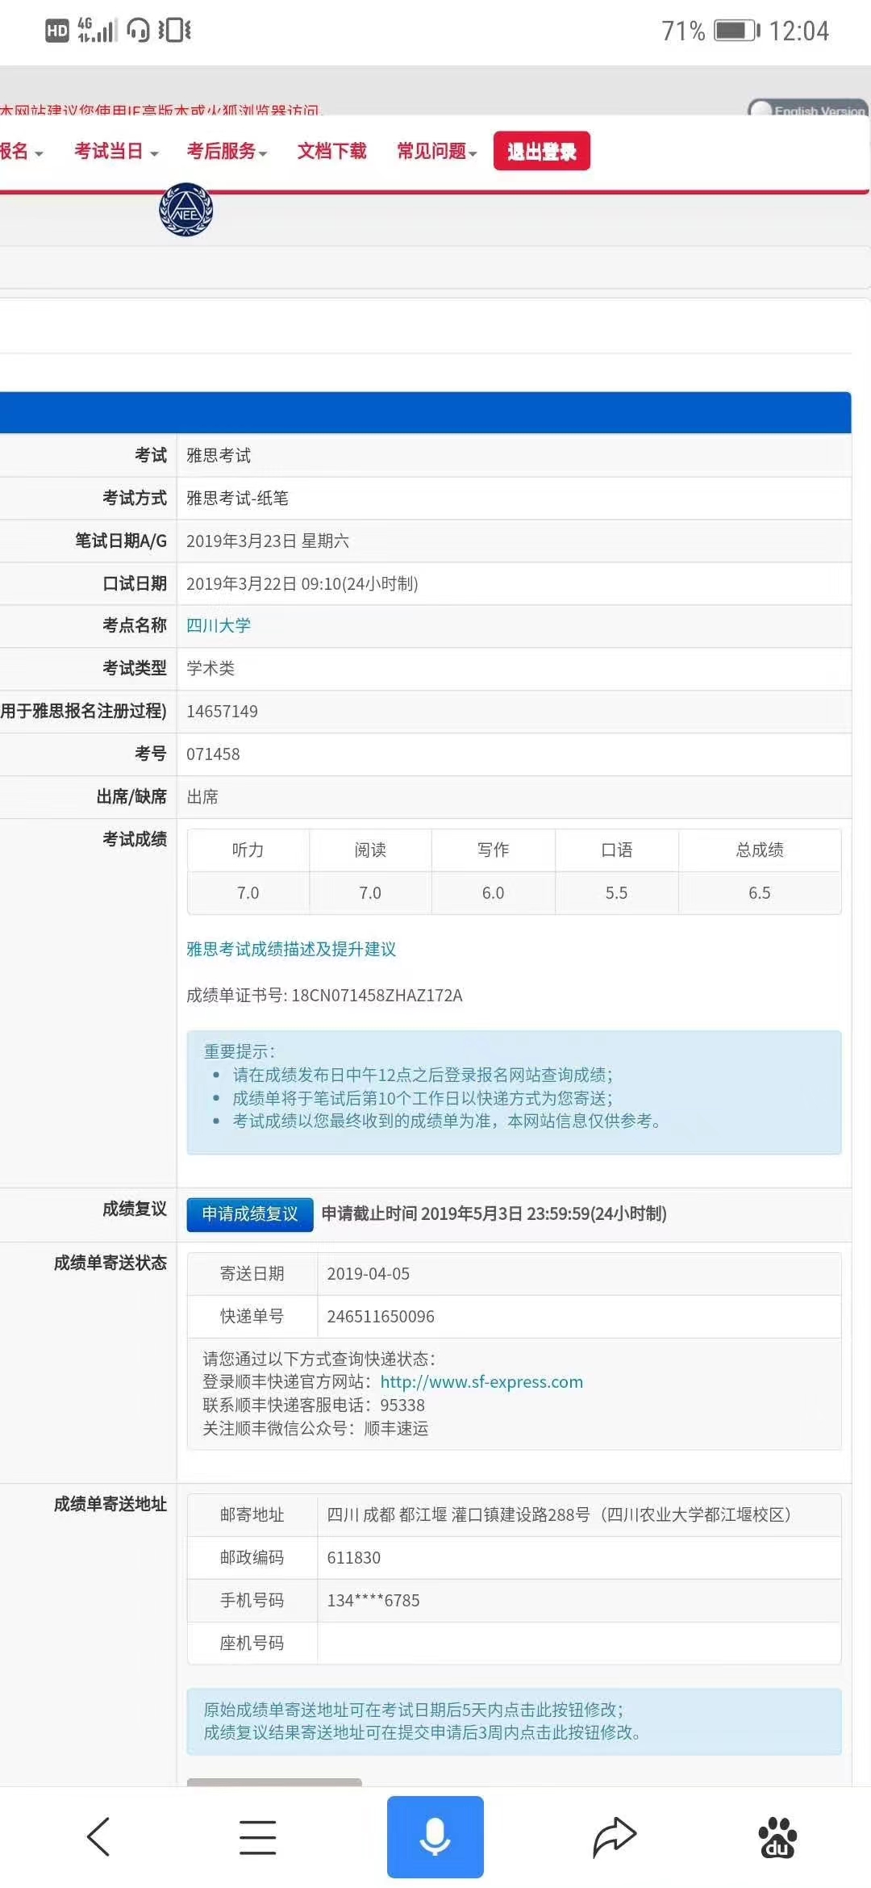Open the browser menu (three lines)

[x=258, y=1837]
